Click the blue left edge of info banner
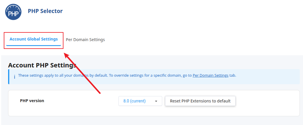 coord(9,77)
